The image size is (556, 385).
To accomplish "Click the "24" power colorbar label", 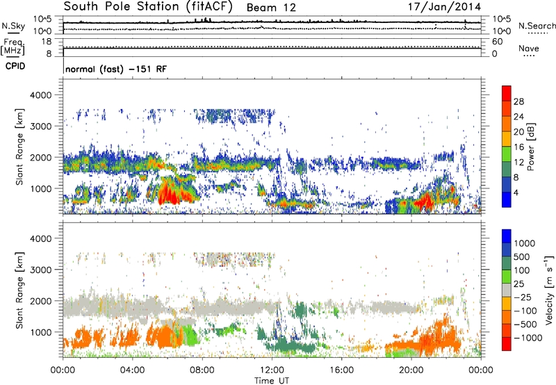I will pyautogui.click(x=518, y=117).
